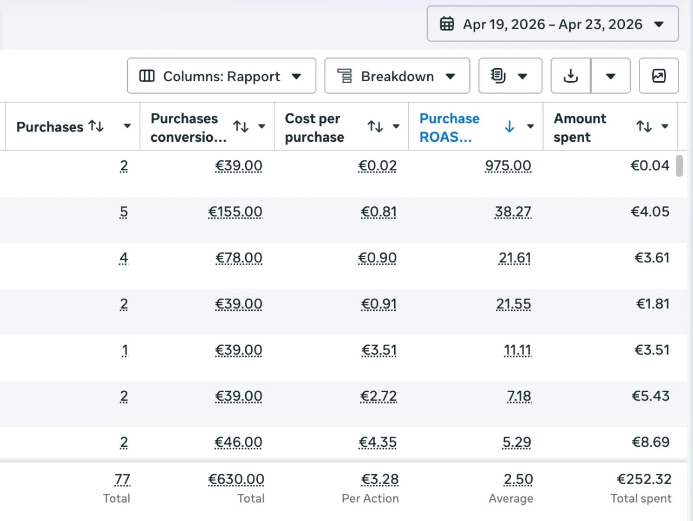Click the calendar icon in date selector
Image resolution: width=693 pixels, height=521 pixels.
447,24
